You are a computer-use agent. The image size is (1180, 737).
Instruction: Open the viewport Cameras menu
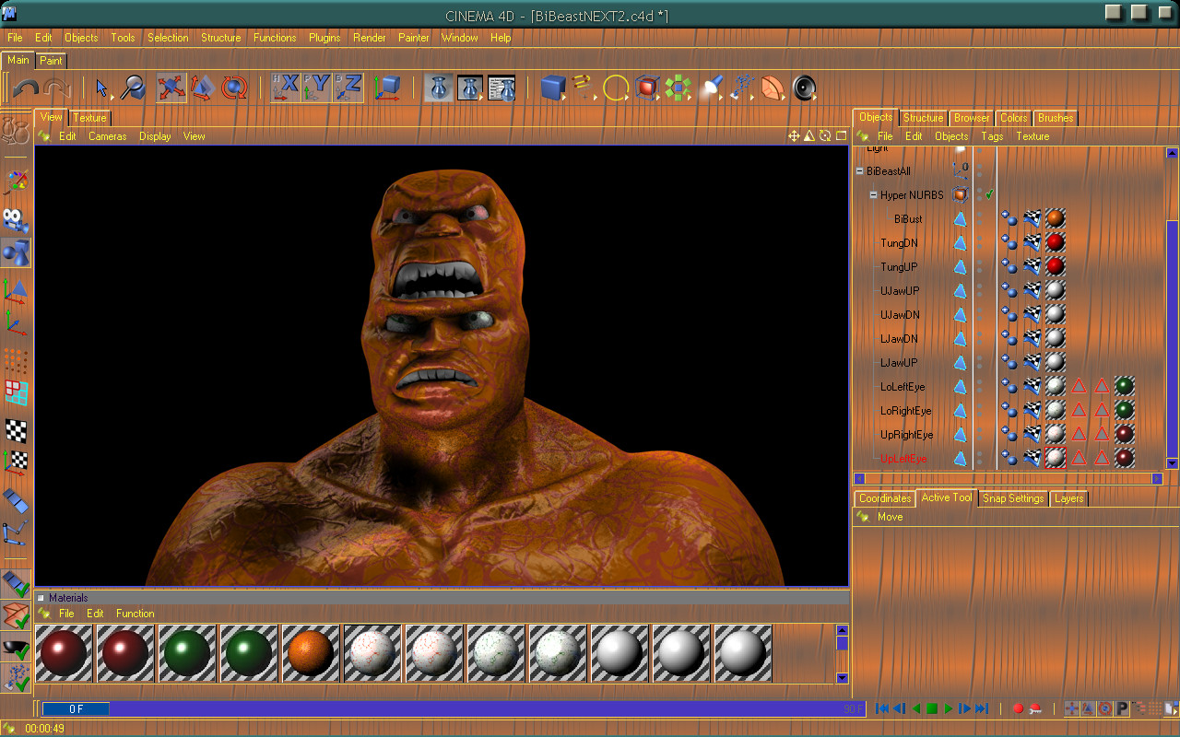click(x=108, y=136)
